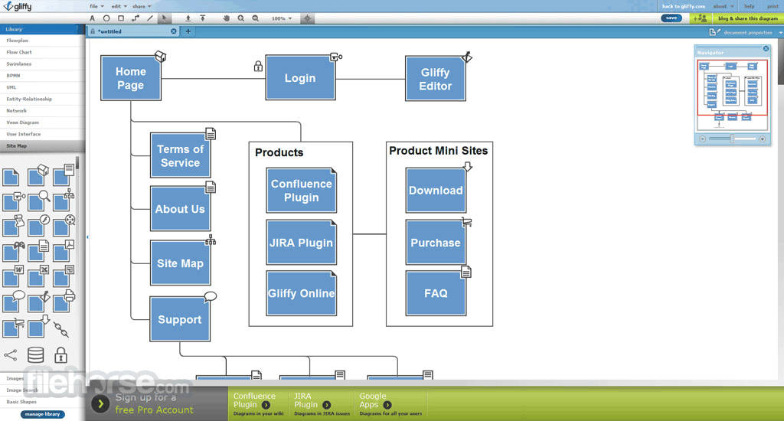Click the save button
Screen dimensions: 784x421
(671, 18)
